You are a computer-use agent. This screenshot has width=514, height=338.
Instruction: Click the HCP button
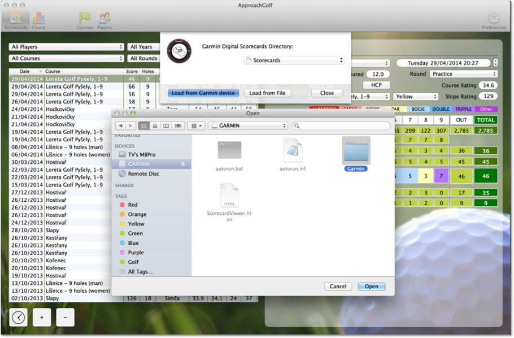pyautogui.click(x=376, y=85)
